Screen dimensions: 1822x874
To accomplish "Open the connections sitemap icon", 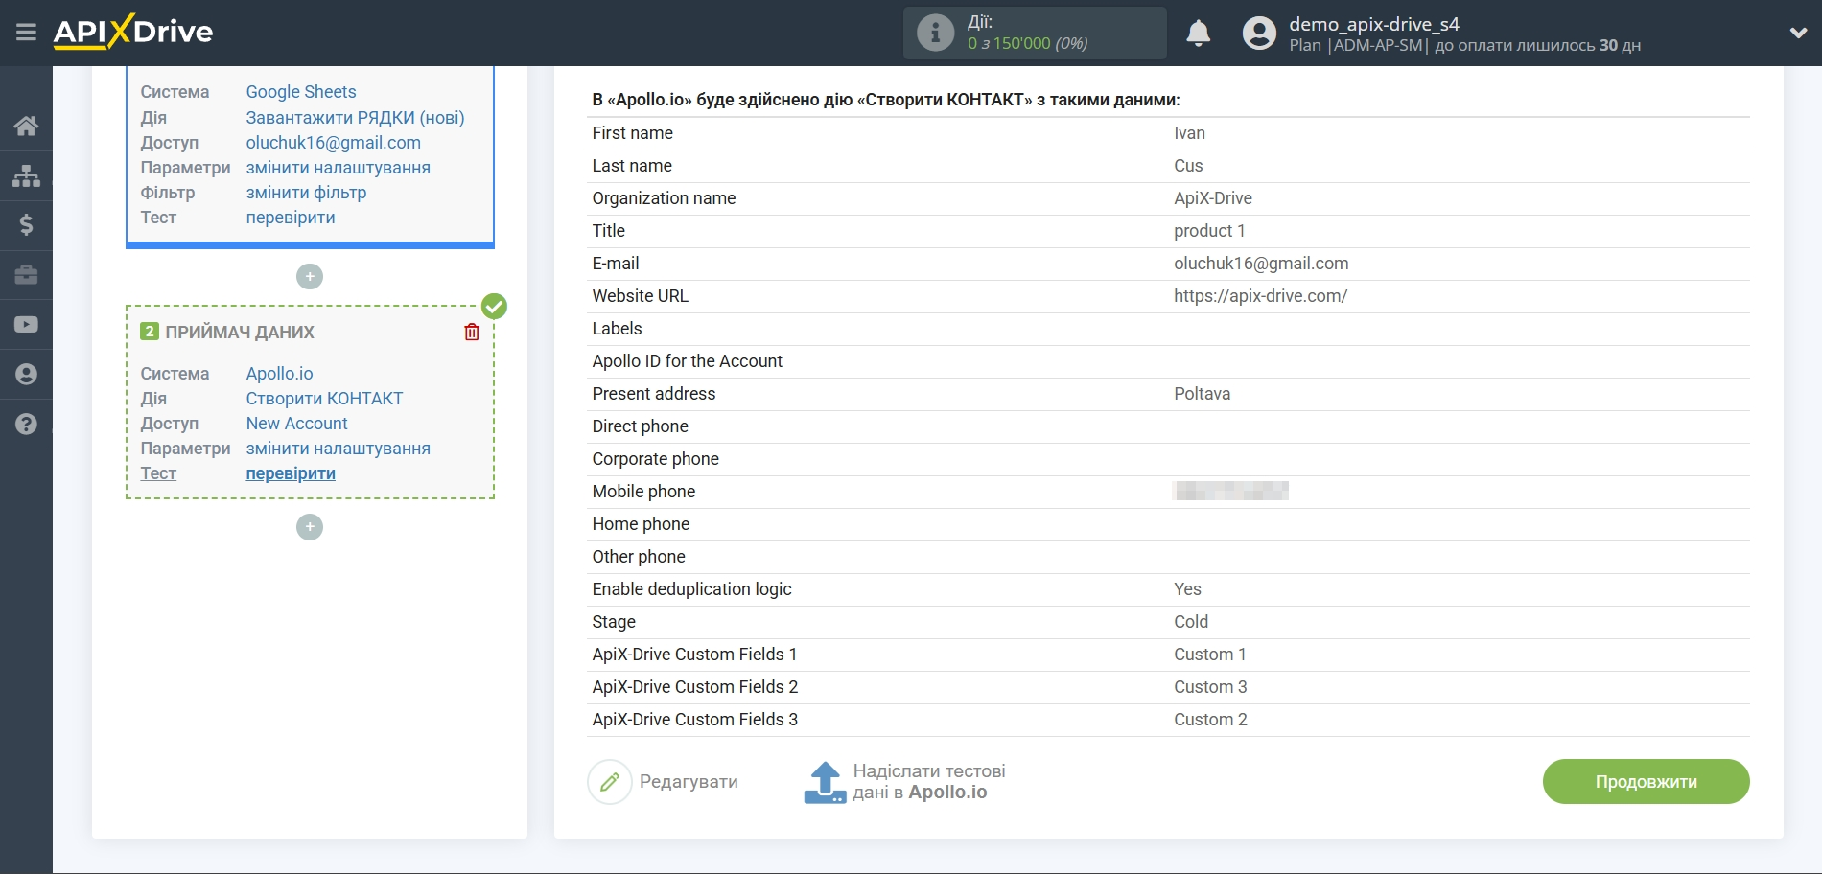I will tap(26, 175).
